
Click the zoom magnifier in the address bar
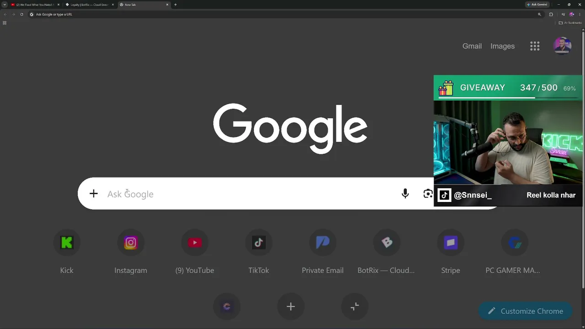pyautogui.click(x=539, y=14)
